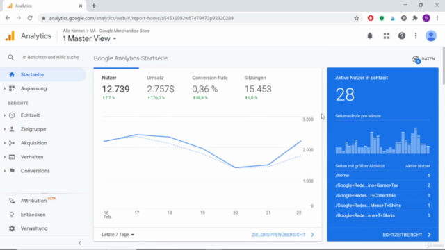
Task: Click the Echtzeit clock icon
Action: (12, 115)
